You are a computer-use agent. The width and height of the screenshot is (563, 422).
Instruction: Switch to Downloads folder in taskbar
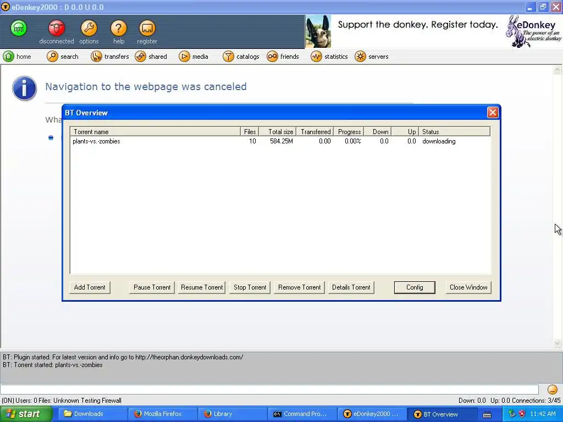point(92,414)
